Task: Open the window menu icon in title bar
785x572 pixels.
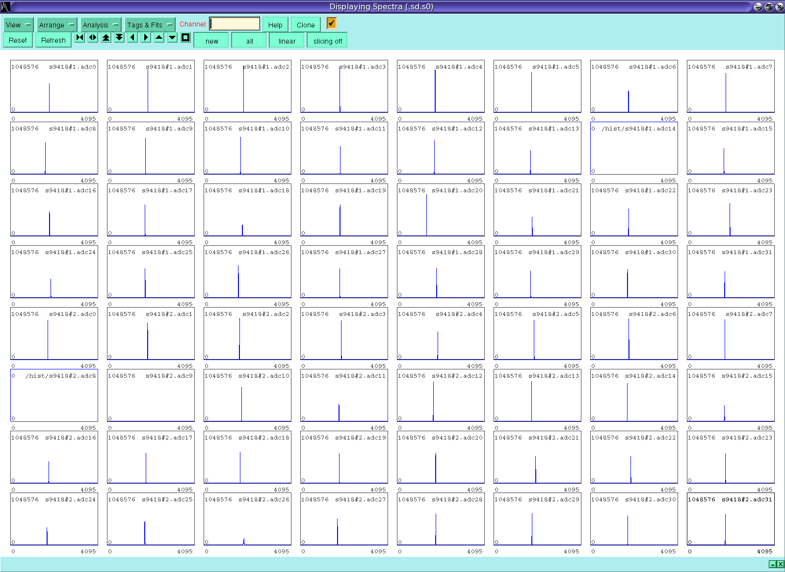Action: (5, 6)
